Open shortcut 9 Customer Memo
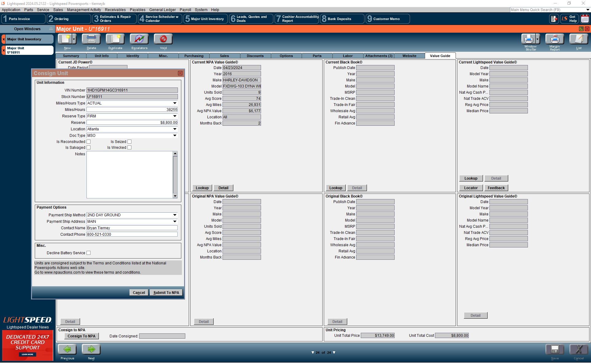This screenshot has height=363, width=591. click(x=388, y=19)
